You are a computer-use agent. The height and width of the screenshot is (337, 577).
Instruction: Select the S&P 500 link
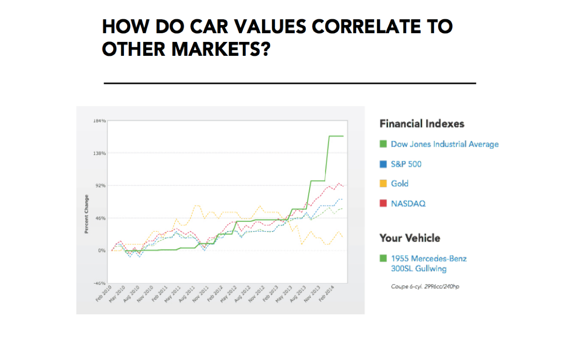[406, 164]
